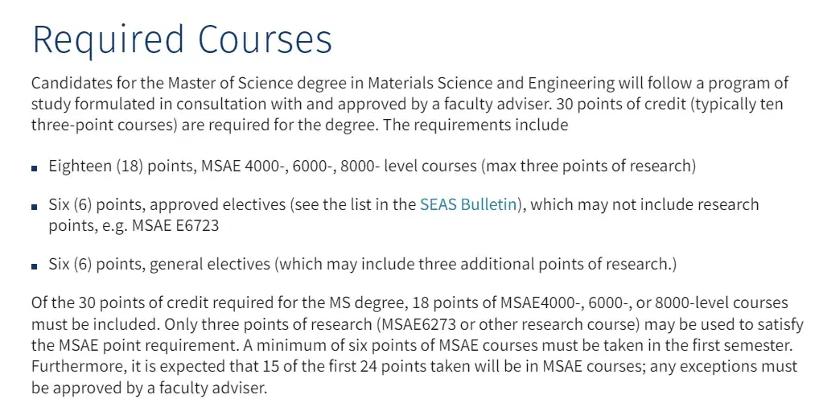Click the word 'MSAE6273' in the last paragraph
Screen dimensions: 819x399
tap(414, 324)
